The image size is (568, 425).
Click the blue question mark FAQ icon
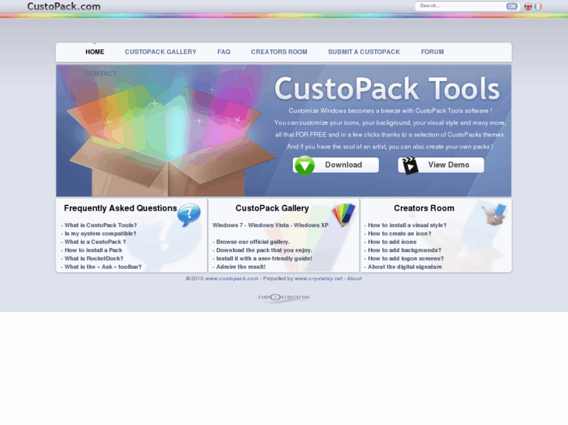(189, 214)
